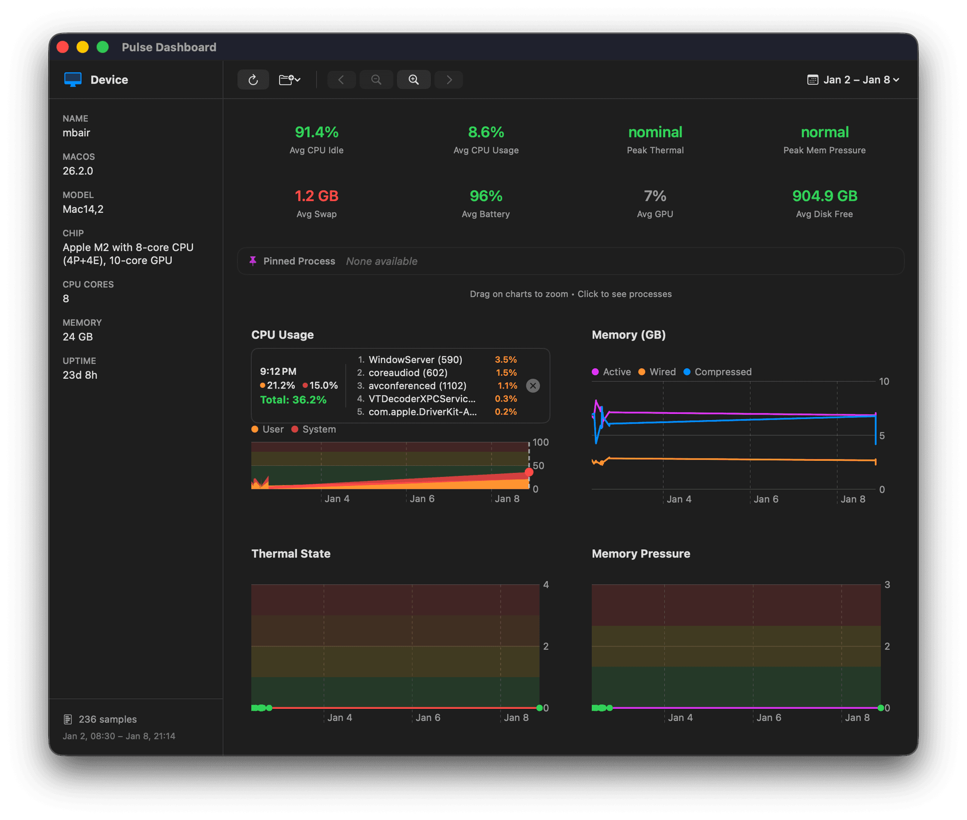Select Device in the sidebar
The image size is (967, 820).
109,79
